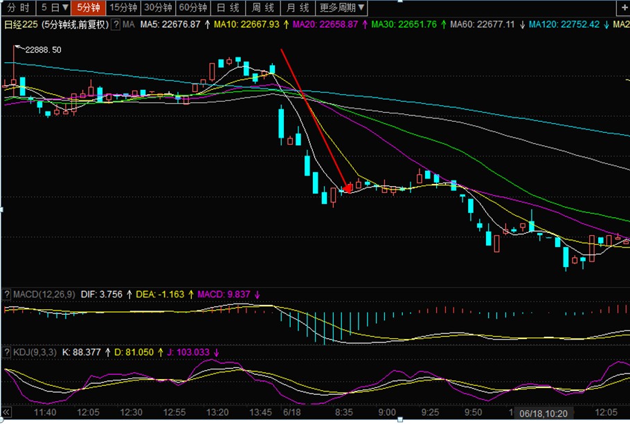Click the MA indicator name label
Viewport: 630px width, 424px height.
point(128,24)
